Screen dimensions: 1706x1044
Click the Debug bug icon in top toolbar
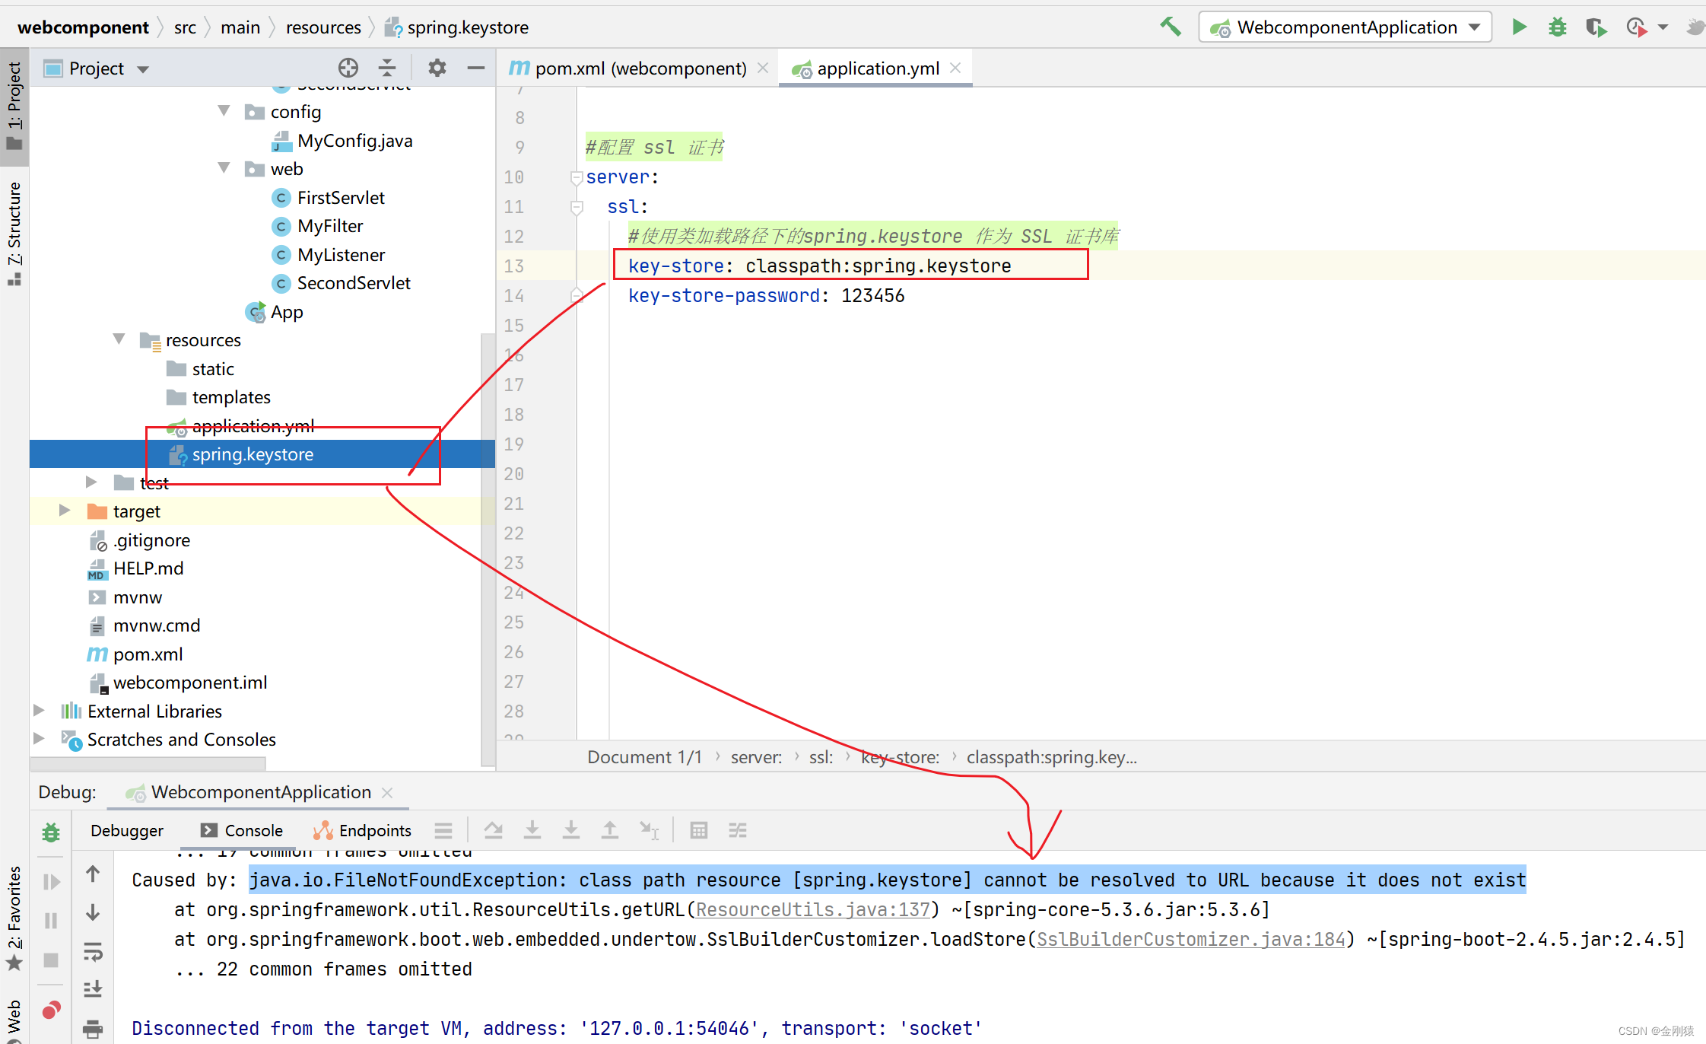1557,27
